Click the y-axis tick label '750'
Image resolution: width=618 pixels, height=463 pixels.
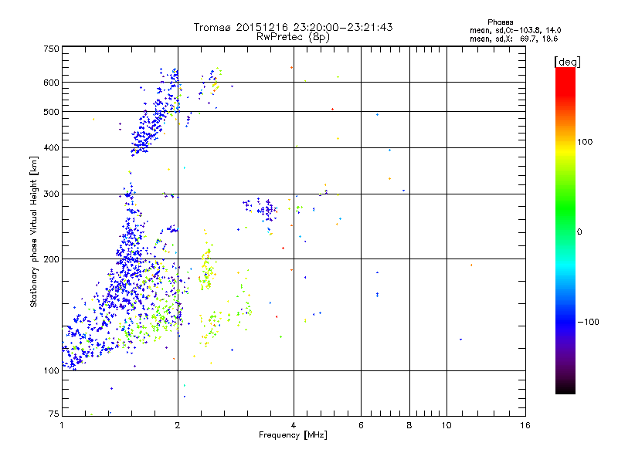tap(51, 49)
